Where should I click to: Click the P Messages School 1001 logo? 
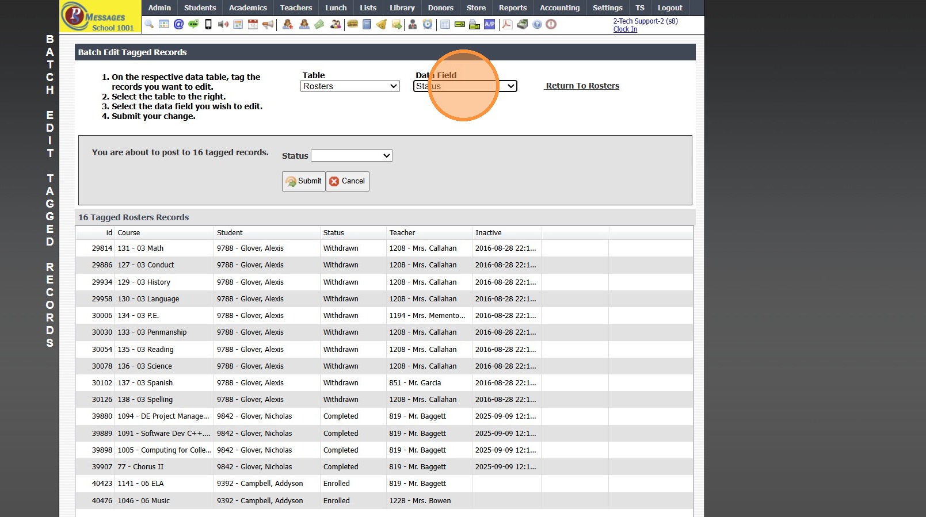(100, 17)
